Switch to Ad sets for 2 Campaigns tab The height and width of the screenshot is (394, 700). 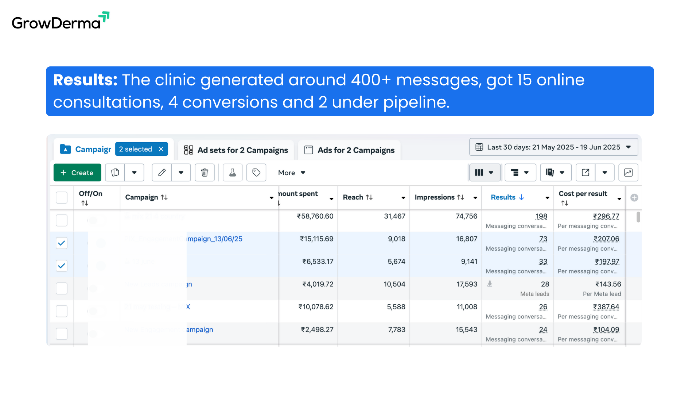[236, 150]
